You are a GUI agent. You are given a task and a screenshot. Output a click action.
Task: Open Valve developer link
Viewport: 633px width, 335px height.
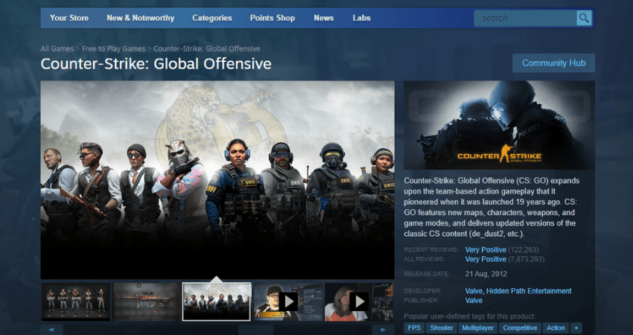(474, 291)
